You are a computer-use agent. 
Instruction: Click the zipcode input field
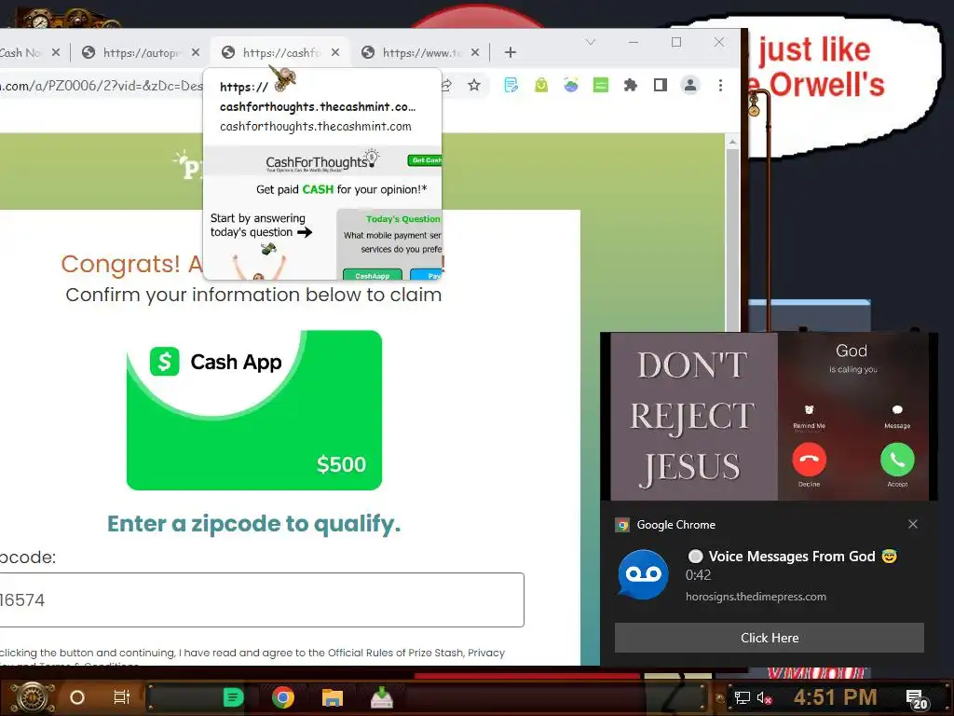point(262,599)
